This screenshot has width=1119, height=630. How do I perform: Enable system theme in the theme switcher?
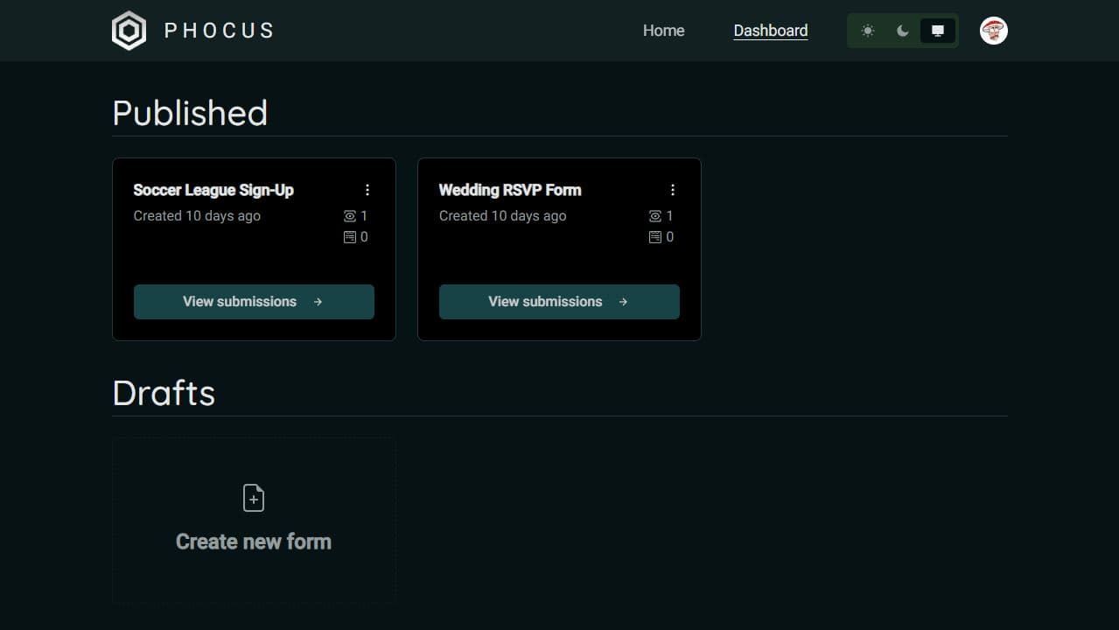(937, 31)
